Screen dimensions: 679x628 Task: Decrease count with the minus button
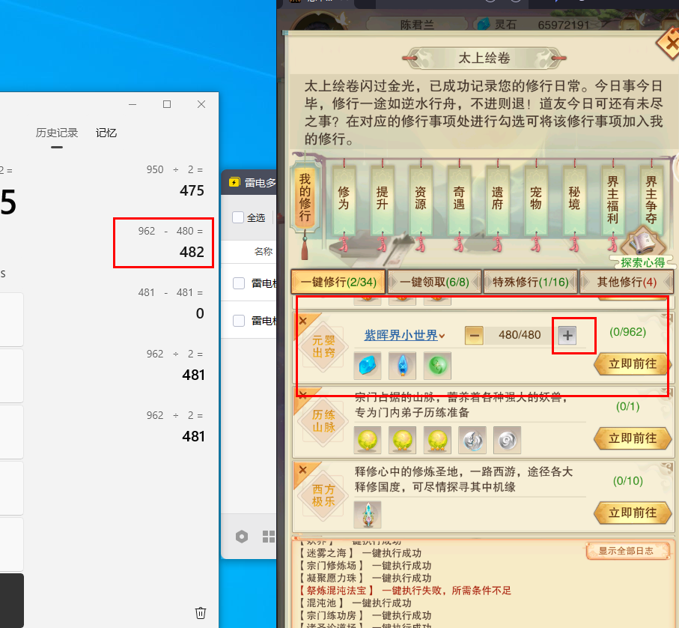[x=474, y=336]
